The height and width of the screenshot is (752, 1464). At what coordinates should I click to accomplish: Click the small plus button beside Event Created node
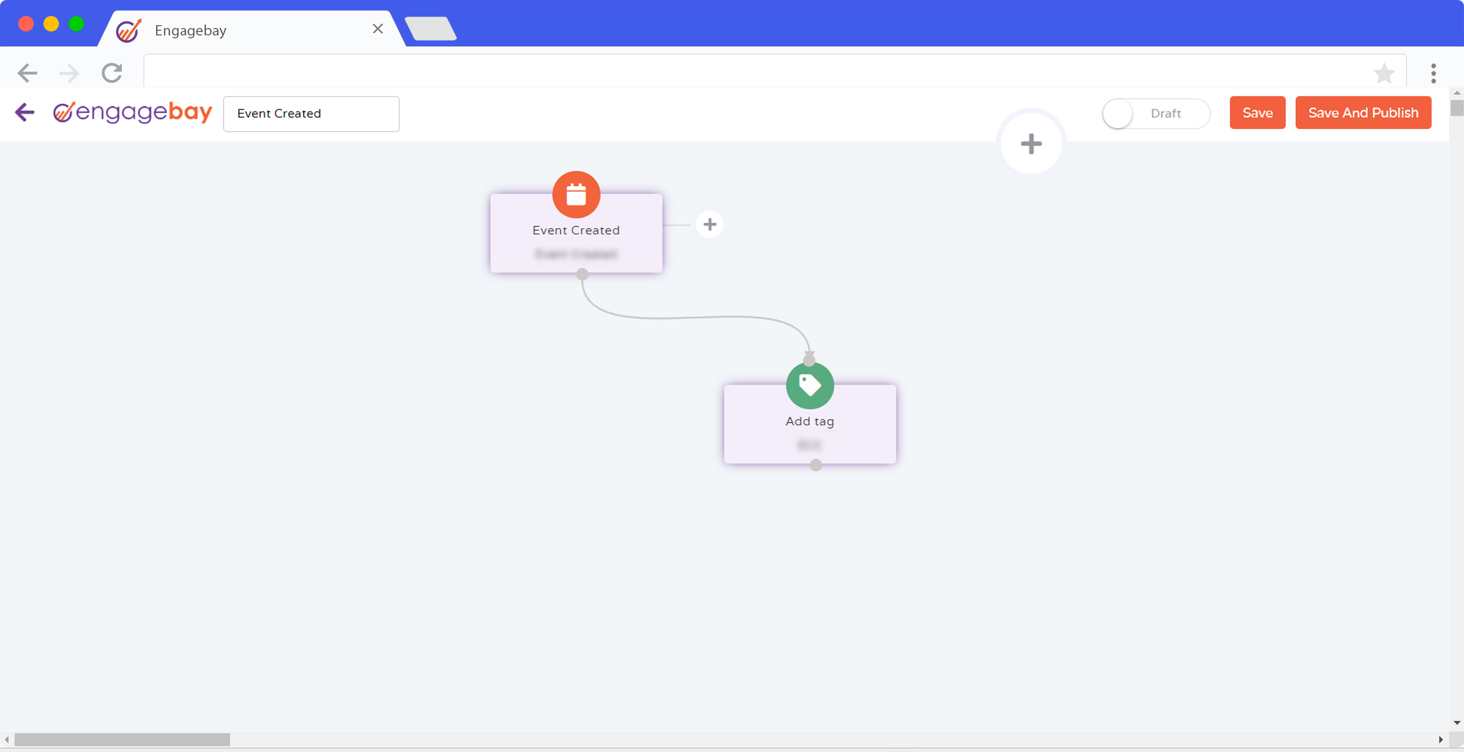click(710, 224)
